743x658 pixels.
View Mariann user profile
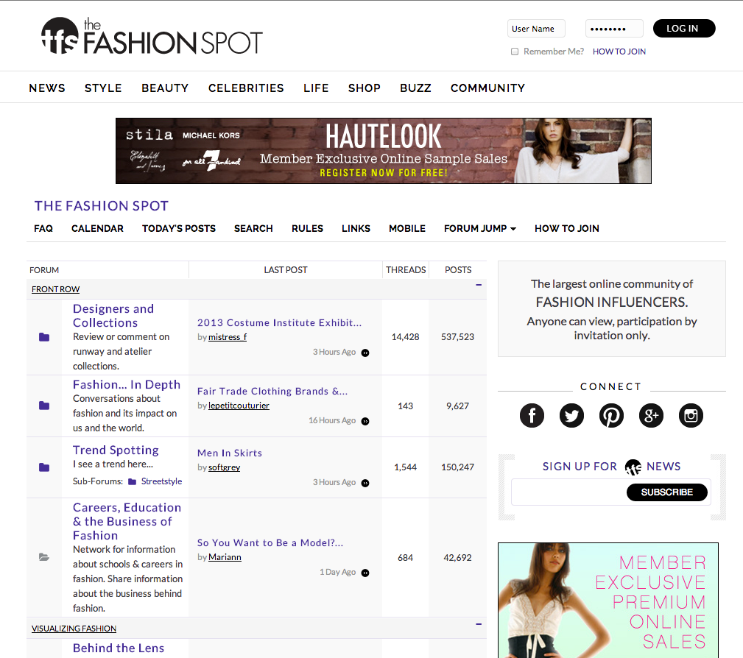[225, 558]
